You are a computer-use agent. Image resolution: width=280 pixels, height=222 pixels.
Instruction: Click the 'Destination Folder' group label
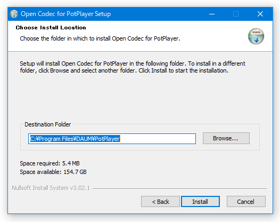(x=48, y=124)
